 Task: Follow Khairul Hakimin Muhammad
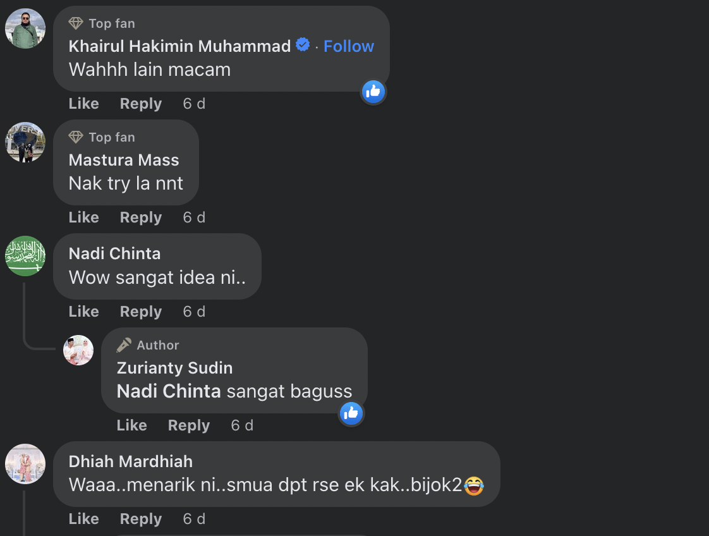[348, 46]
